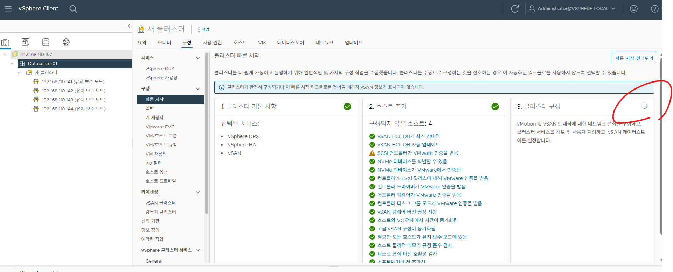Switch to Hosts and Clusters inventory view
The image size is (673, 272).
[5, 42]
